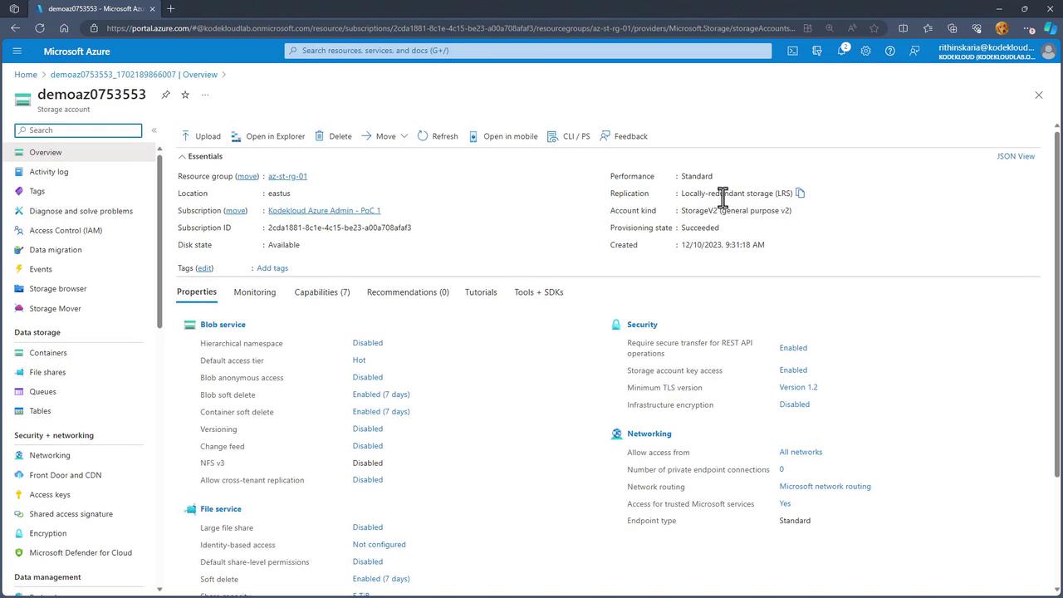Viewport: 1063px width, 598px height.
Task: Click the Containers icon in sidebar
Action: pos(19,353)
